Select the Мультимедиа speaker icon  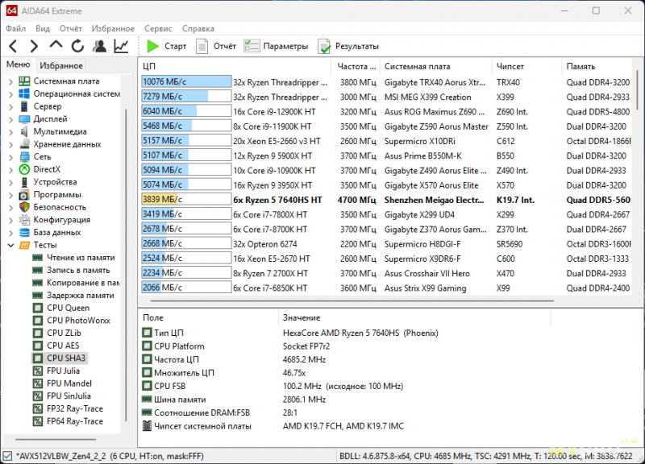click(24, 131)
